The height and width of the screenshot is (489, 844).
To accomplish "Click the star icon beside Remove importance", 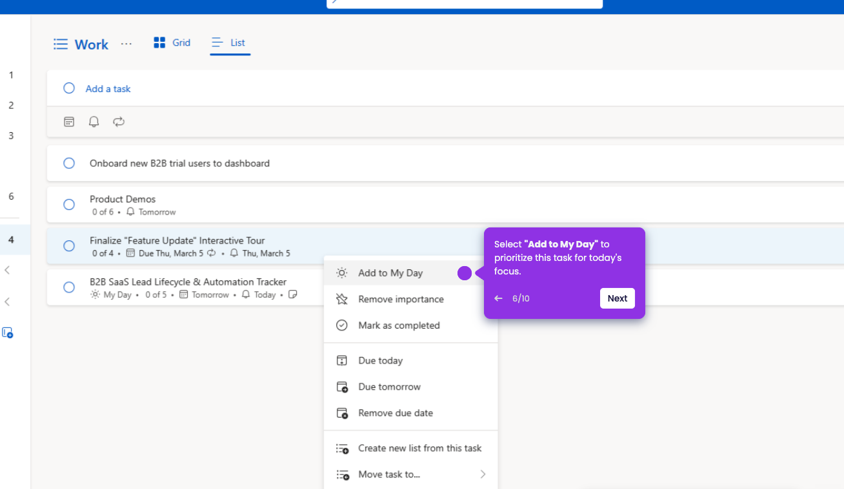I will [x=342, y=299].
